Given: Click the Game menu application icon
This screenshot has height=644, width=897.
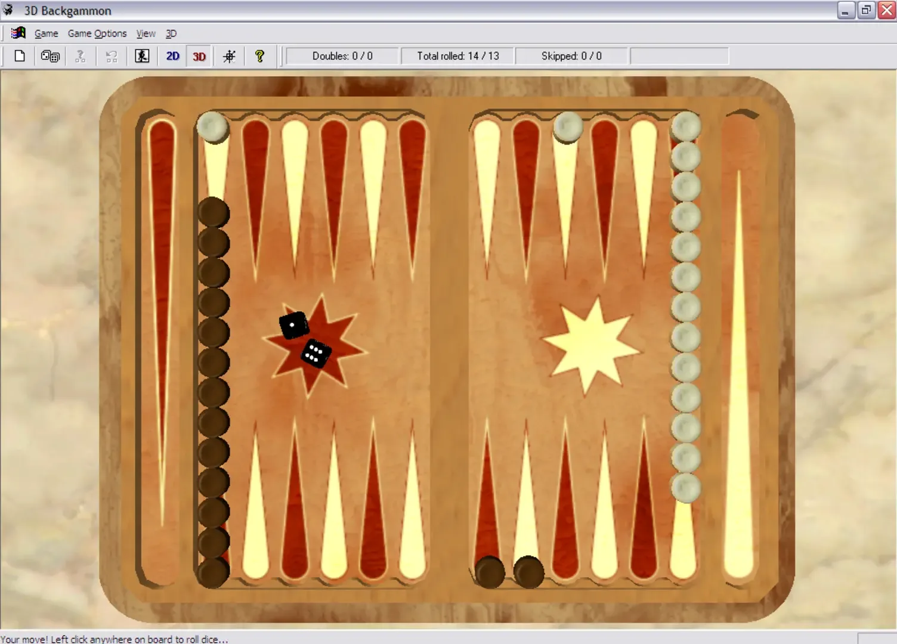Looking at the screenshot, I should pyautogui.click(x=17, y=33).
